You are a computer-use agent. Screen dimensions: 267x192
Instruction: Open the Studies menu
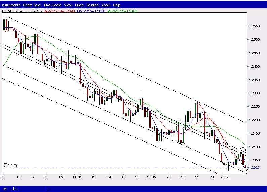[92, 5]
